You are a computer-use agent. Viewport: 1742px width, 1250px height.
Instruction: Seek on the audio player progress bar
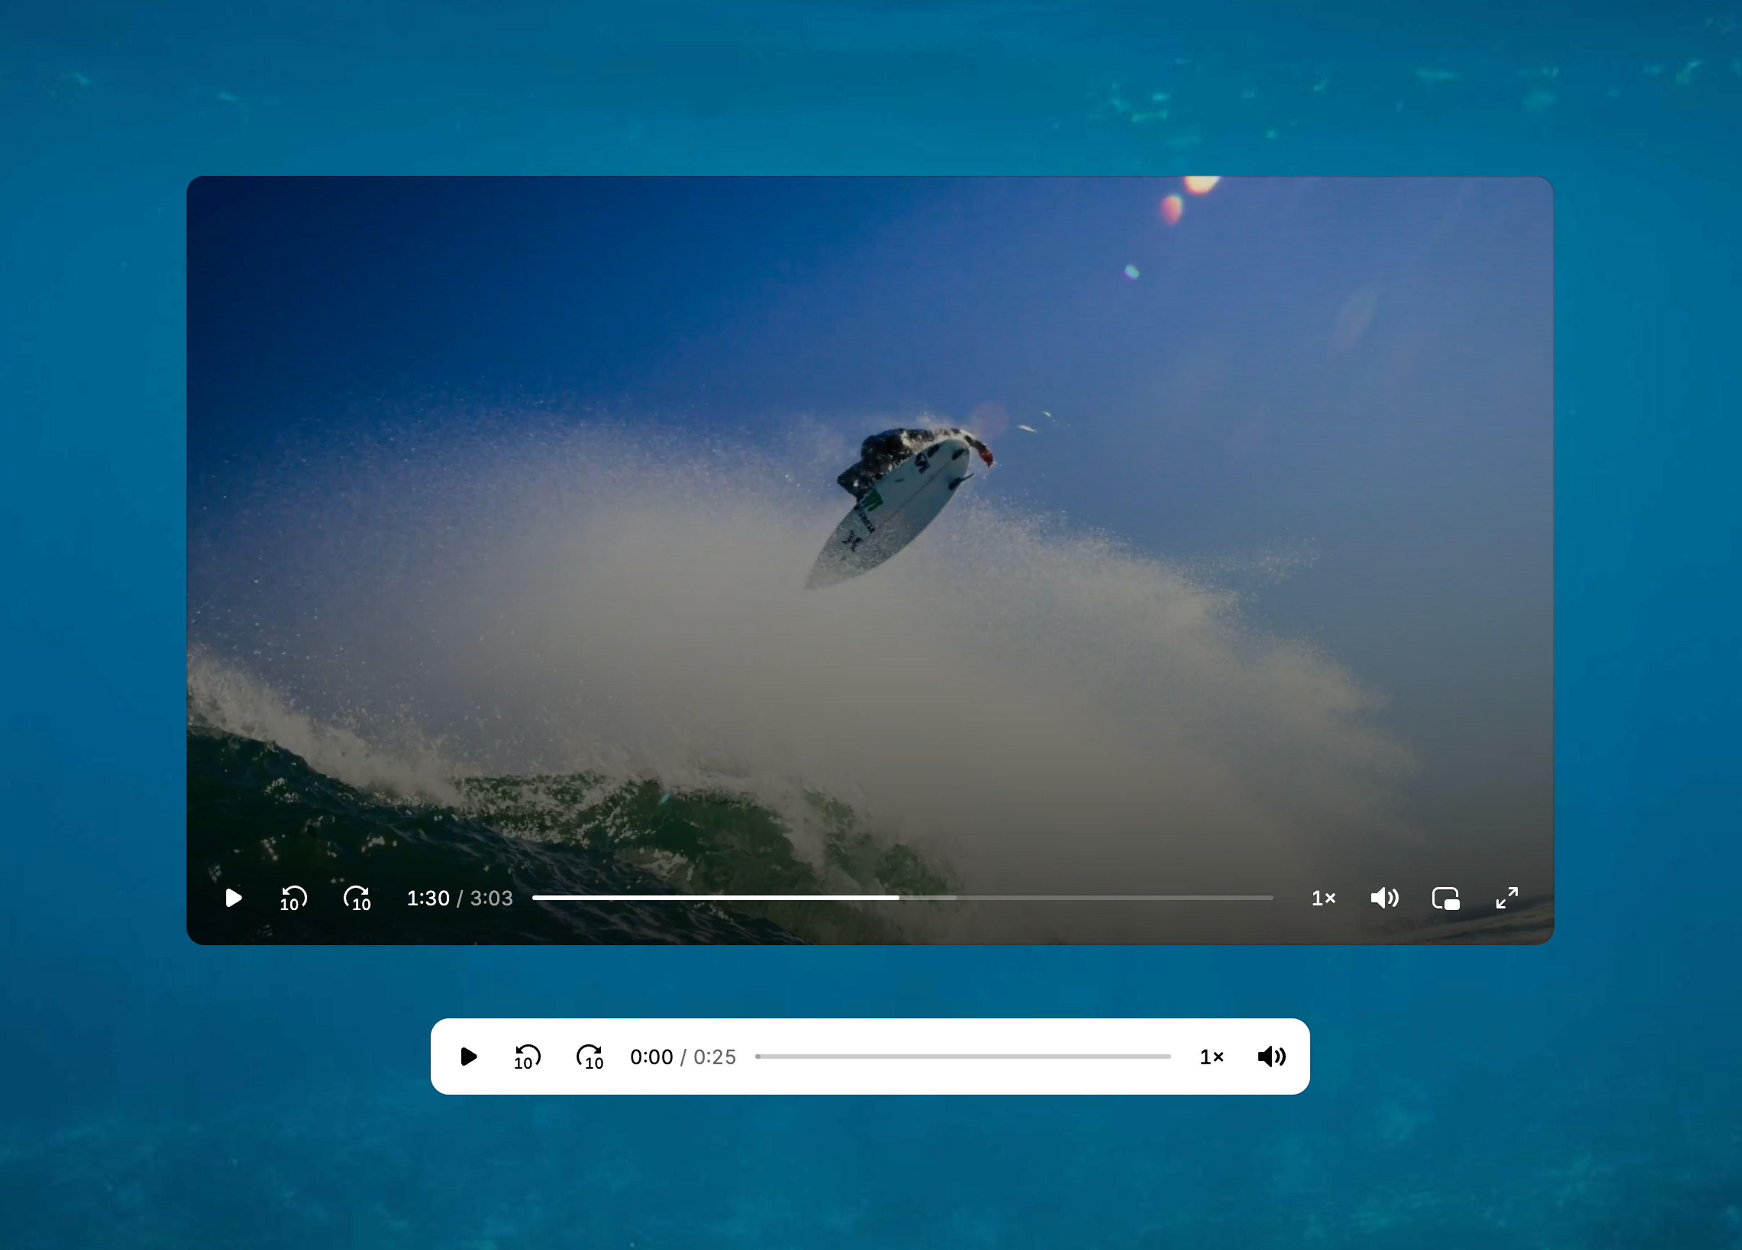click(963, 1056)
